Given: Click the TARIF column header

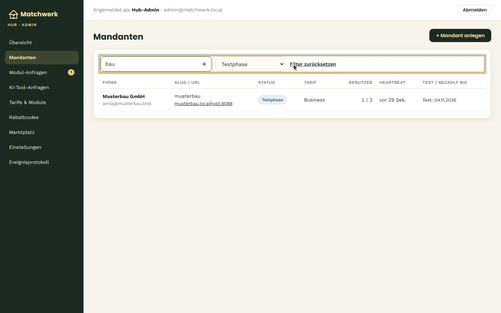Looking at the screenshot, I should (310, 82).
